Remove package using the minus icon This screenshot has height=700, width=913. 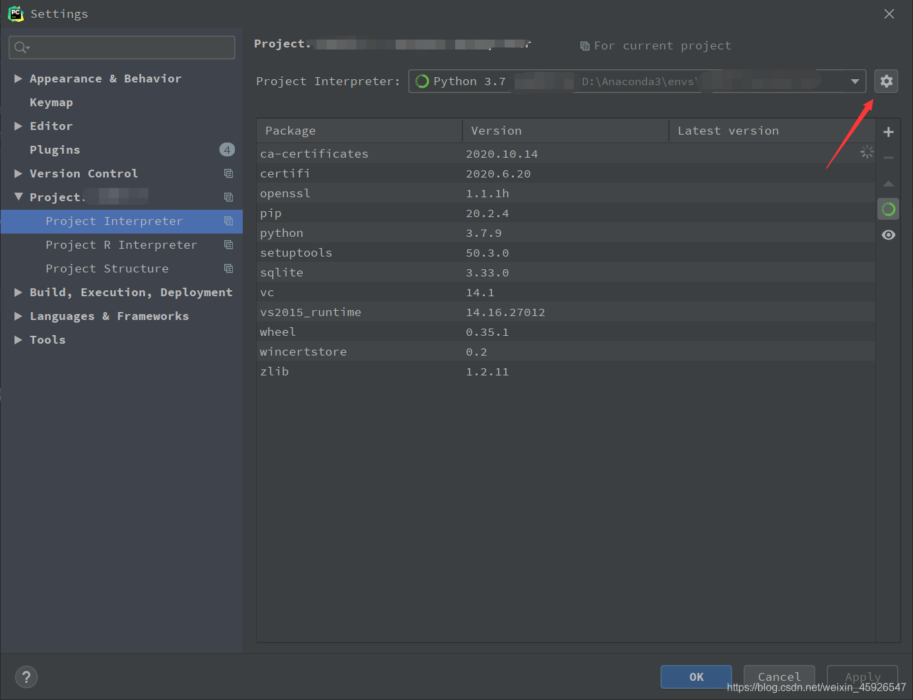click(889, 158)
